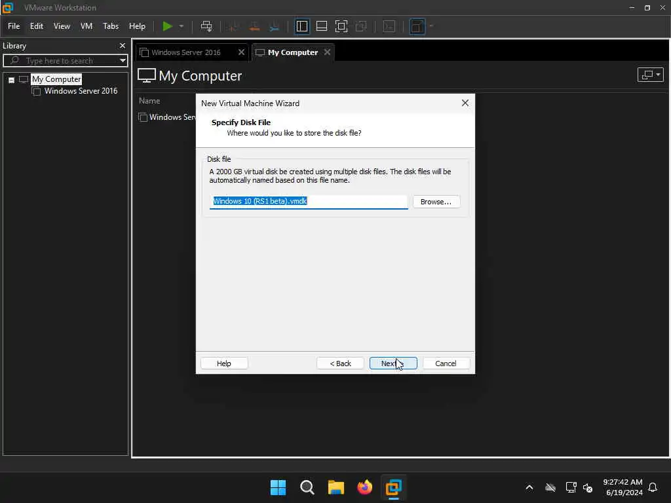Click the Unity mode toolbar icon

tap(361, 26)
